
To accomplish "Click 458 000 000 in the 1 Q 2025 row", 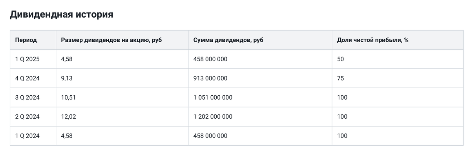I will (x=210, y=59).
